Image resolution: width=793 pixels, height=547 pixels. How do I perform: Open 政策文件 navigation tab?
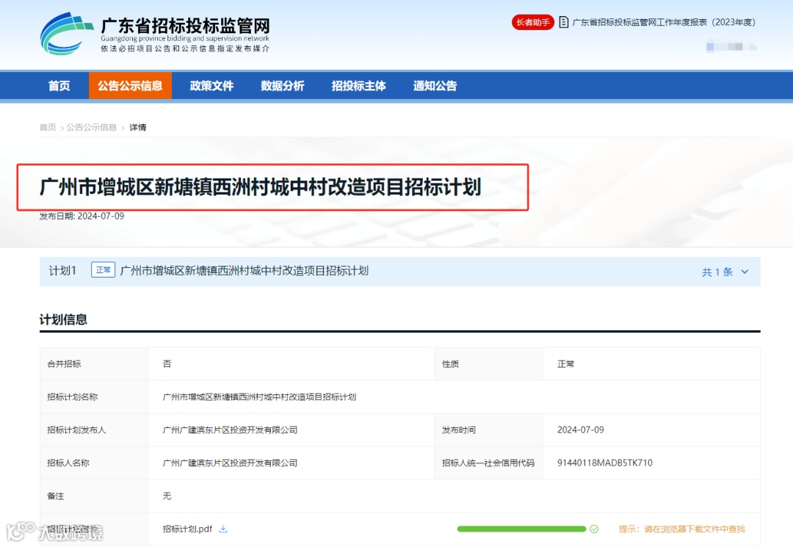coord(211,86)
